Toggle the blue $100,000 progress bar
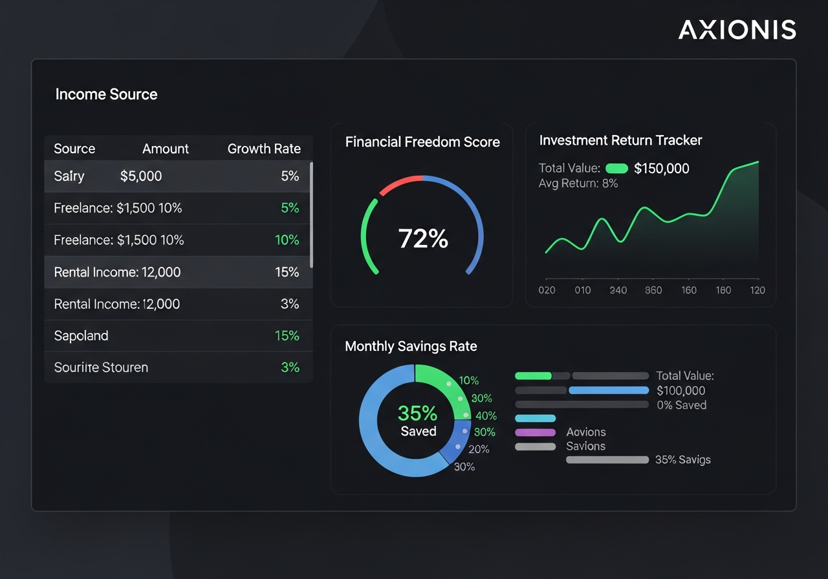828x579 pixels. click(608, 390)
